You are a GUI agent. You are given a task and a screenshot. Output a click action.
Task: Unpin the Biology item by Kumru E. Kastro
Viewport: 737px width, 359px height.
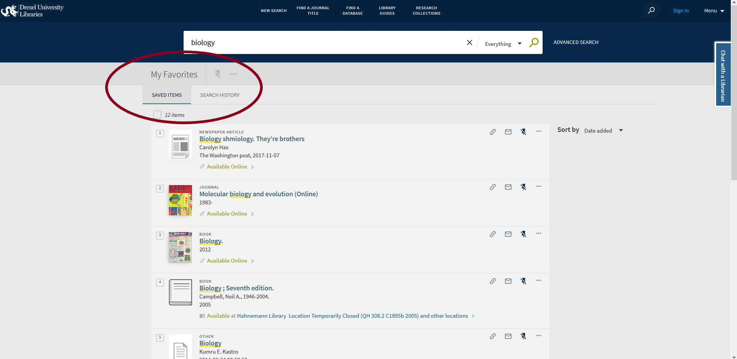(523, 336)
